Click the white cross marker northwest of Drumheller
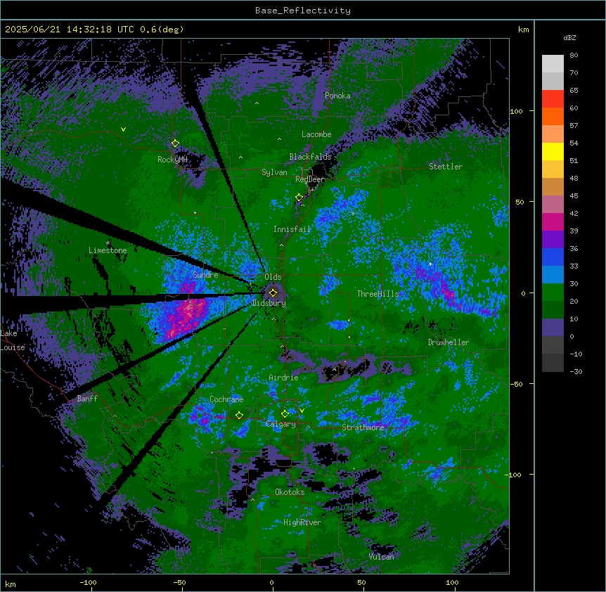The width and height of the screenshot is (606, 592). click(x=430, y=264)
